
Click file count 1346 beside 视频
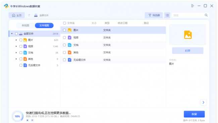tap(55, 46)
